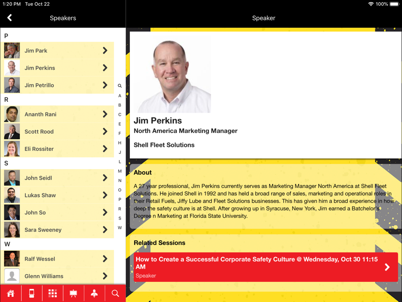
Task: Select Glenn Williams speaker name
Action: pos(44,276)
